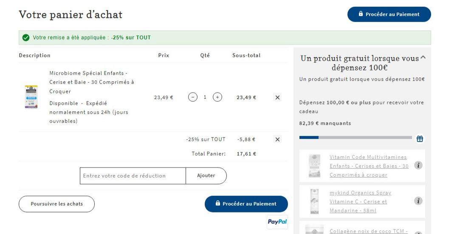Viewport: 460px width, 234px height.
Task: Click the free gift progress bar
Action: tap(356, 137)
